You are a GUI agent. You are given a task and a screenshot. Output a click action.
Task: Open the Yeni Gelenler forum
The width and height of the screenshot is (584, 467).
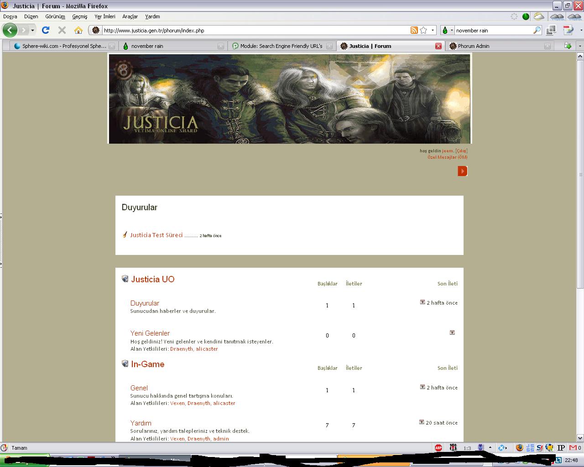(x=150, y=333)
